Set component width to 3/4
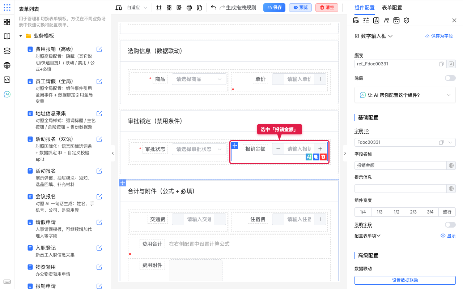Image resolution: width=463 pixels, height=289 pixels. pos(430,212)
